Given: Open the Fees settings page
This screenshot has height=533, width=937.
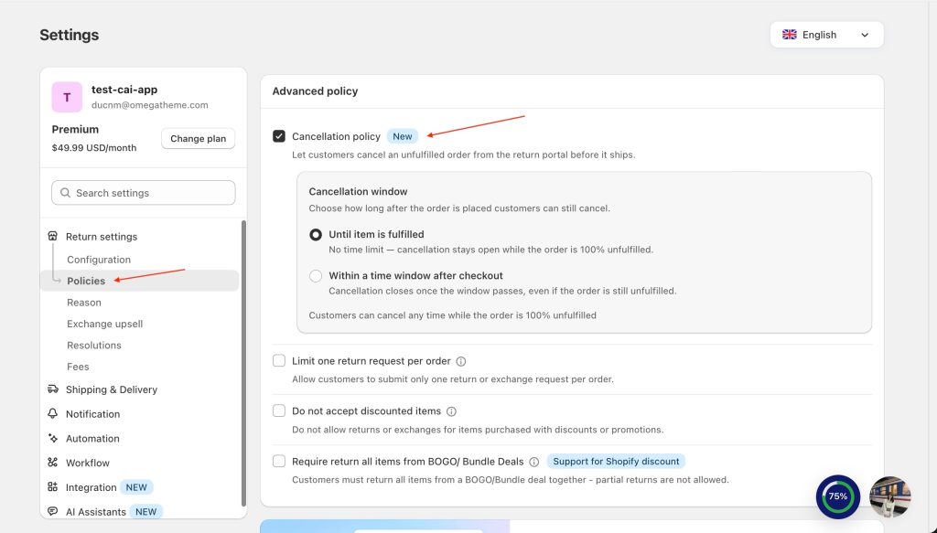Looking at the screenshot, I should 79,368.
